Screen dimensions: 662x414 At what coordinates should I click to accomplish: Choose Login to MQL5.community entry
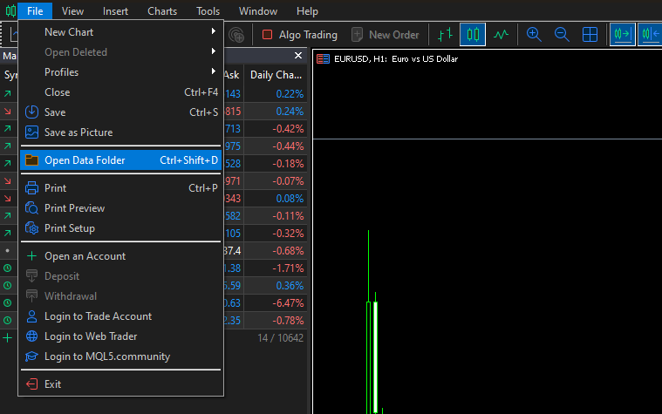[x=120, y=356]
